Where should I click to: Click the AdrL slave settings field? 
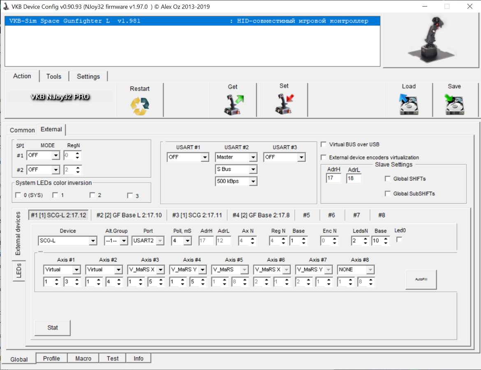[354, 178]
